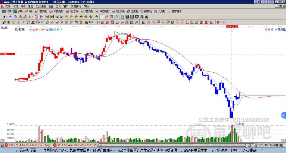Open the 赢家轮 wheel tool
Viewport: 286px width, 153px height.
pyautogui.click(x=146, y=11)
